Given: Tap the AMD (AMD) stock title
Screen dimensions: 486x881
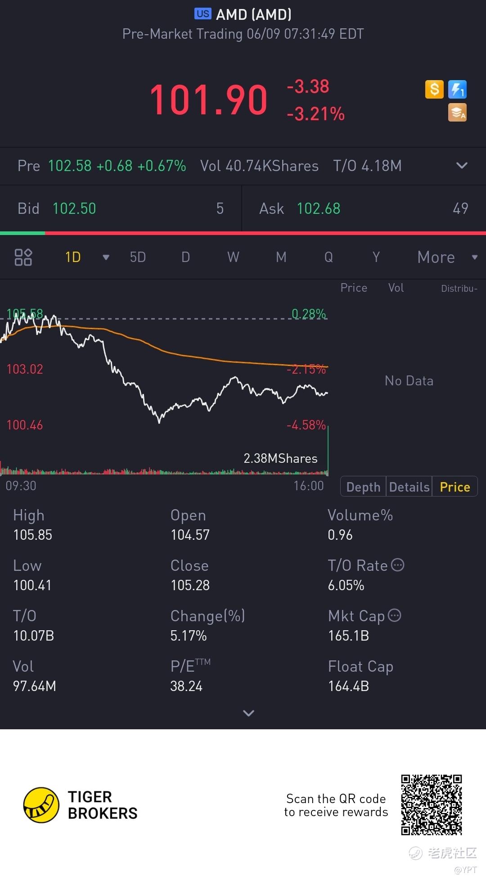Looking at the screenshot, I should pos(254,14).
